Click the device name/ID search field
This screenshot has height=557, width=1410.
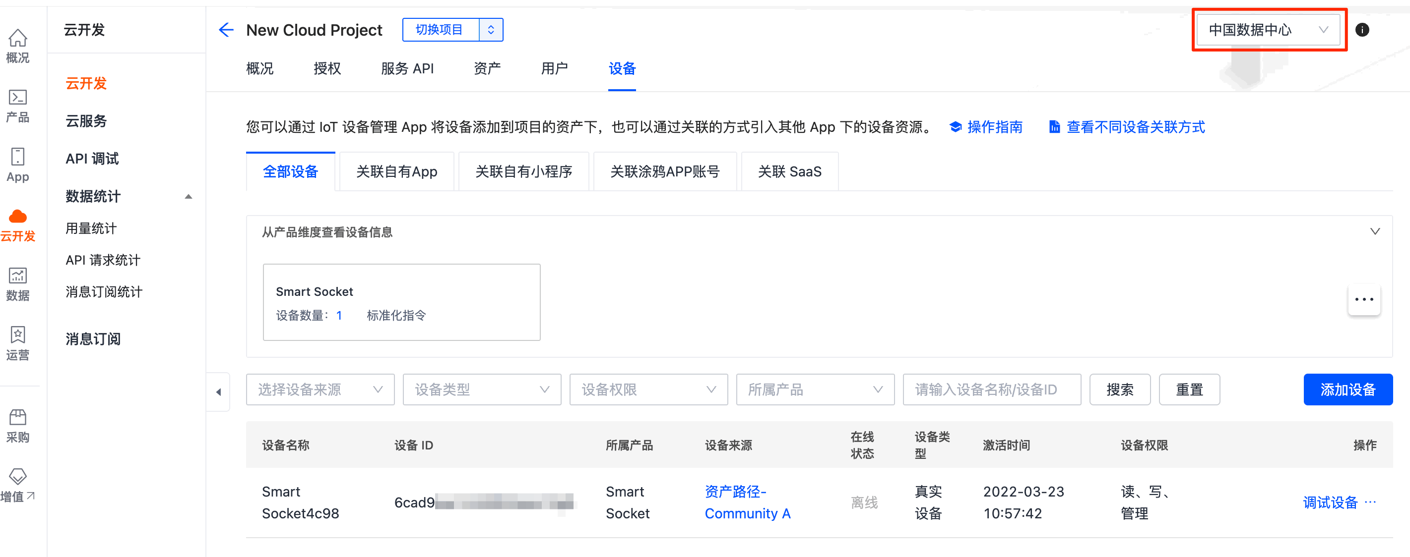coord(992,389)
